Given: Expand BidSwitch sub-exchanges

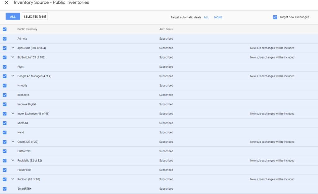Looking at the screenshot, I should [13, 57].
